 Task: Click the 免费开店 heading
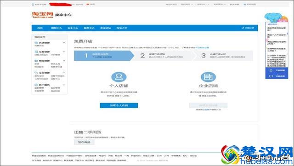coord(83,41)
